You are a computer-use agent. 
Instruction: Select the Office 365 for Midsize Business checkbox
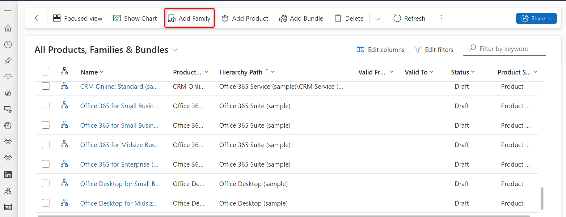click(46, 144)
